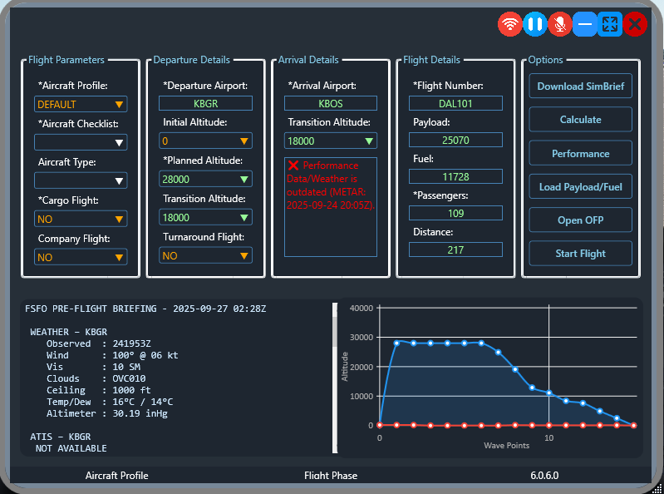Toggle the Turnaround Flight NO selector
The height and width of the screenshot is (494, 664).
205,255
